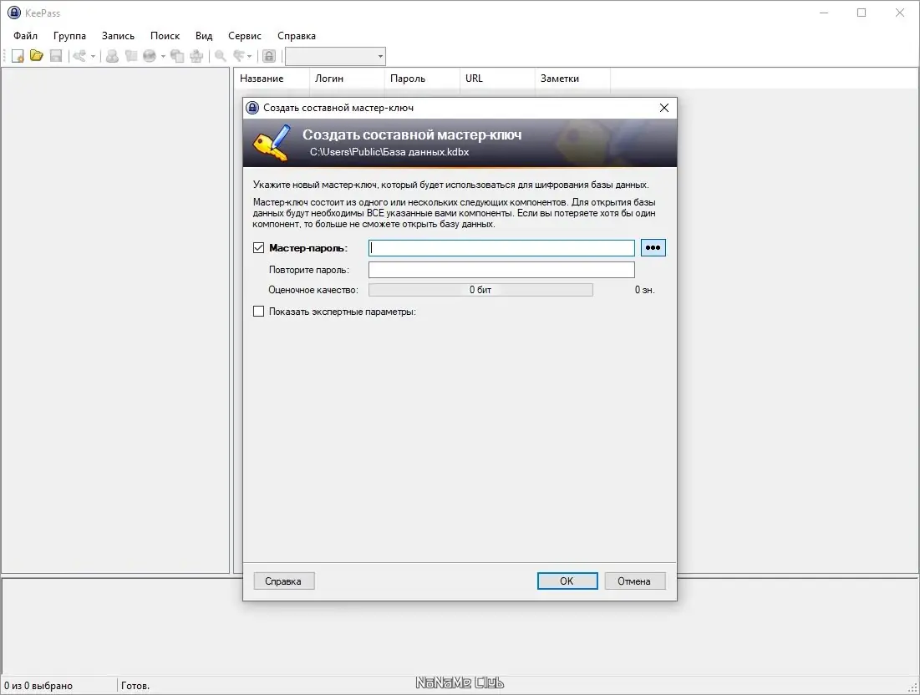Screen dimensions: 920x695
Task: Click the Save database floppy icon
Action: [x=56, y=56]
